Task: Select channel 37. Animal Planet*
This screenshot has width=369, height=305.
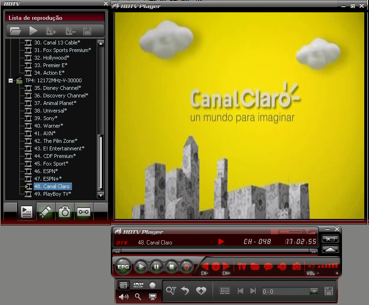Action: tap(55, 103)
